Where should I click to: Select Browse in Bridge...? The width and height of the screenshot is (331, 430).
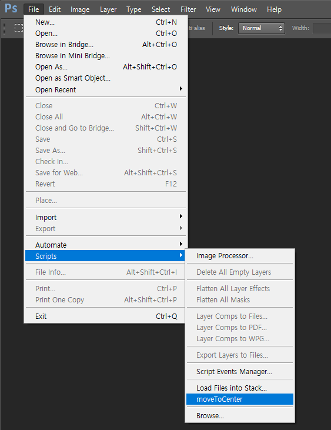106,45
